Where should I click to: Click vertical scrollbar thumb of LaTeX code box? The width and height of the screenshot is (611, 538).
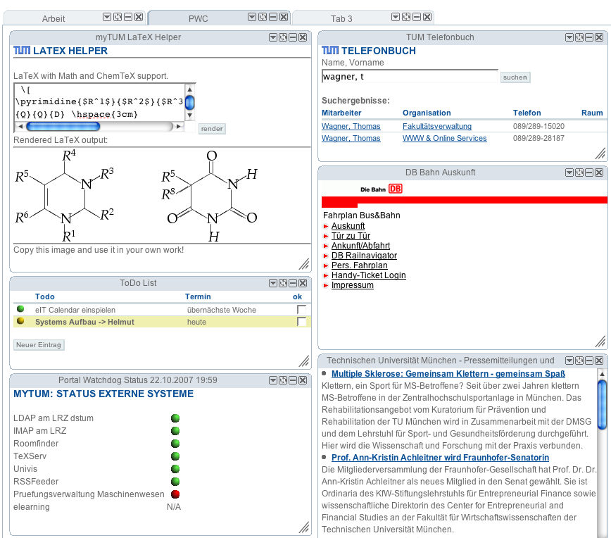(x=189, y=103)
